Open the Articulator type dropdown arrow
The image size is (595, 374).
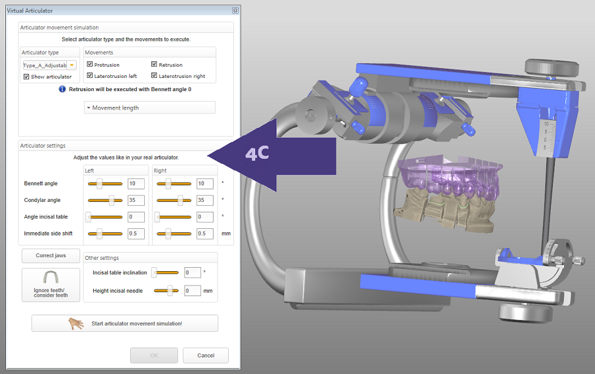(71, 65)
